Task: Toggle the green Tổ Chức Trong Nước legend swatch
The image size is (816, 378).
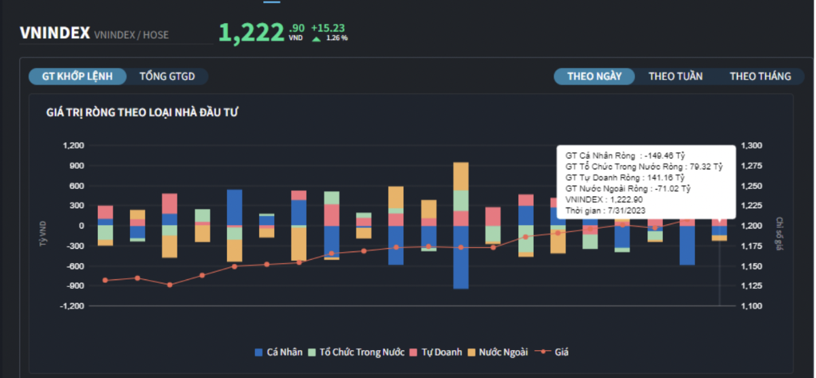Action: 312,352
